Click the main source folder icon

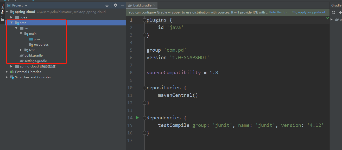[26, 34]
